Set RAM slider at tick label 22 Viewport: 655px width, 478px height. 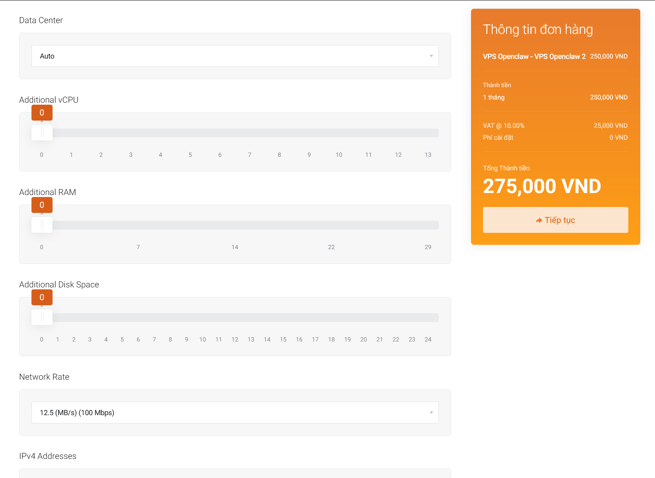(x=331, y=247)
